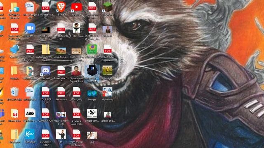Screen dimensions: 264x148
Task: Select the highlighted dark box icon under the cursor
Action: pyautogui.click(x=92, y=71)
